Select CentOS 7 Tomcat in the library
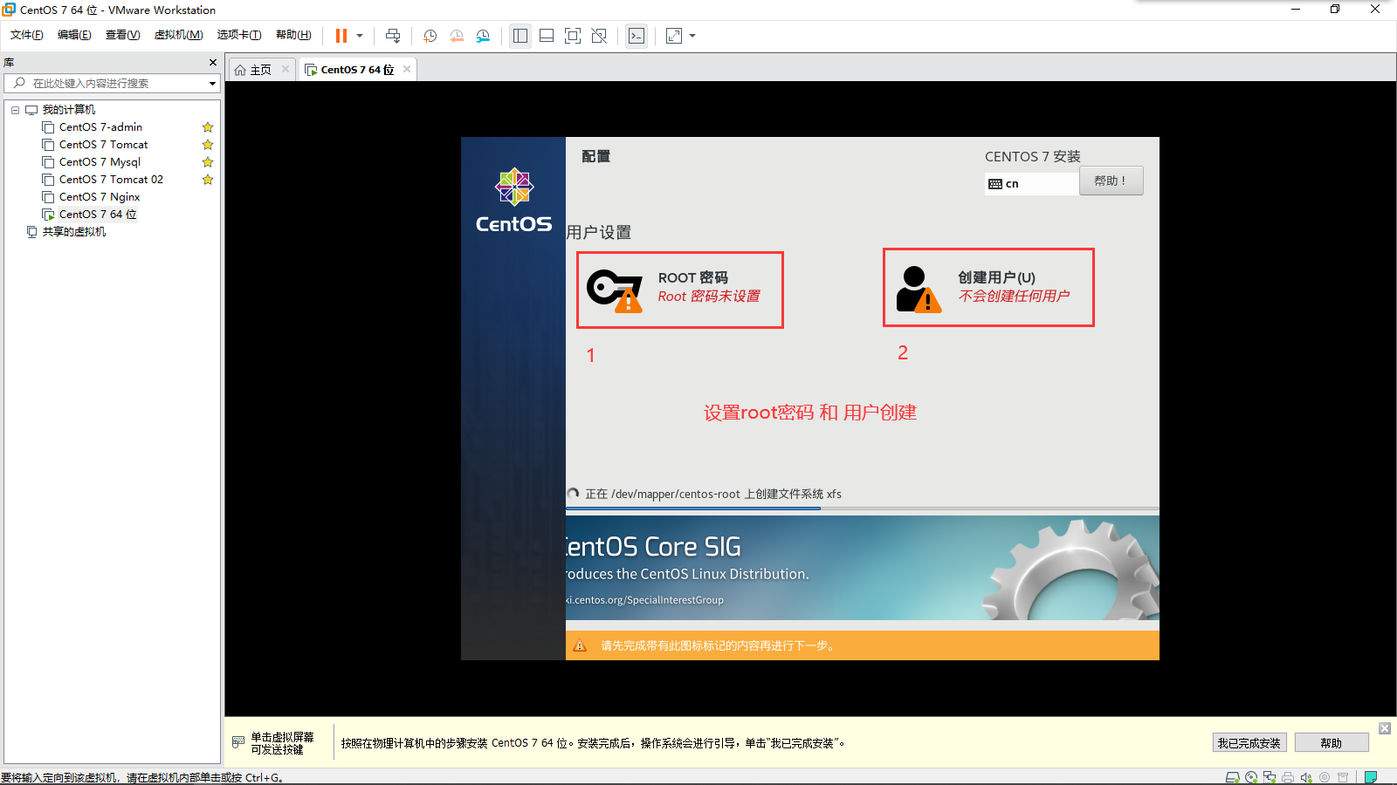 [103, 145]
